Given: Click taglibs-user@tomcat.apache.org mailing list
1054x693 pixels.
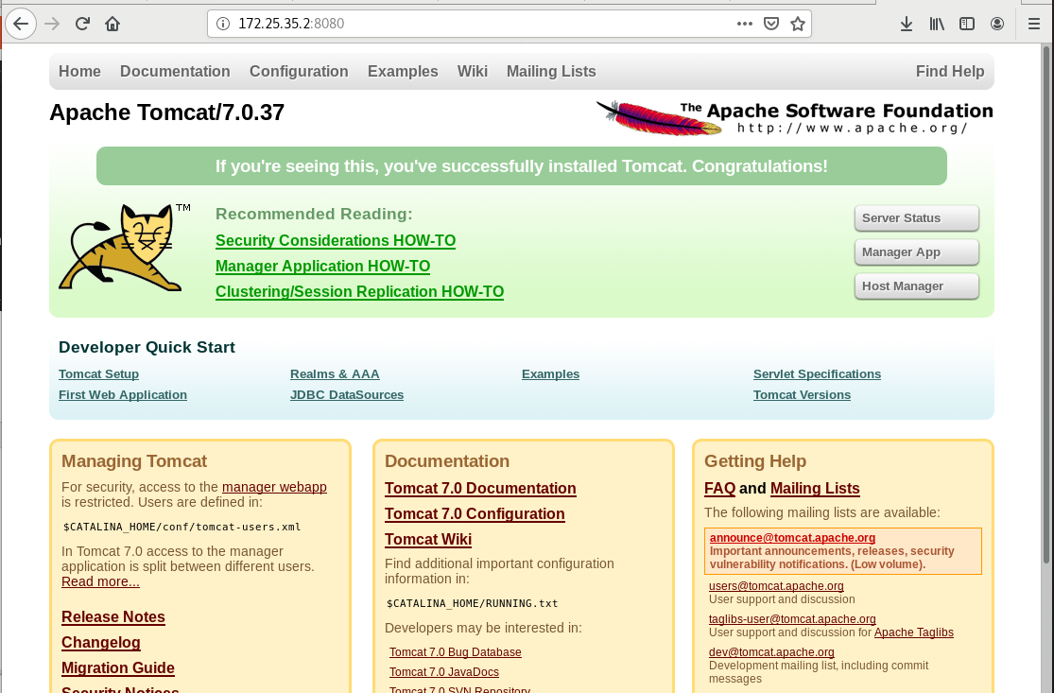Looking at the screenshot, I should tap(792, 619).
